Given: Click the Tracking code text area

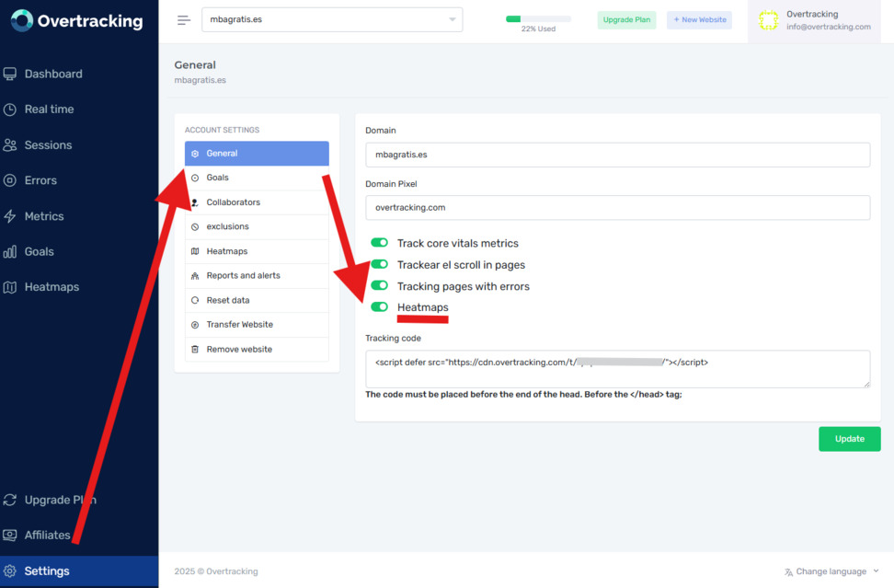Looking at the screenshot, I should [x=617, y=369].
